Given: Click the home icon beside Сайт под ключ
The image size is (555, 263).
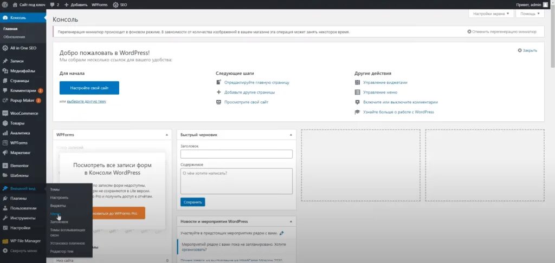Looking at the screenshot, I should 15,5.
